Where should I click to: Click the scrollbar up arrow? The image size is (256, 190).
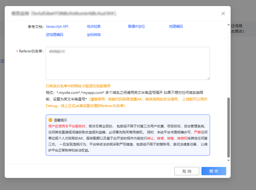click(228, 25)
